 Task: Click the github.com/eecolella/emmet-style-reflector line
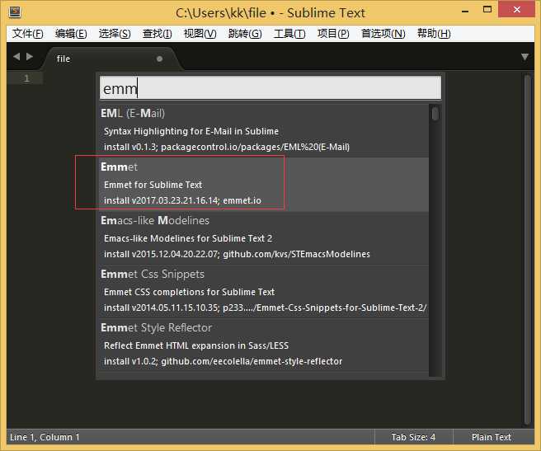tap(223, 361)
